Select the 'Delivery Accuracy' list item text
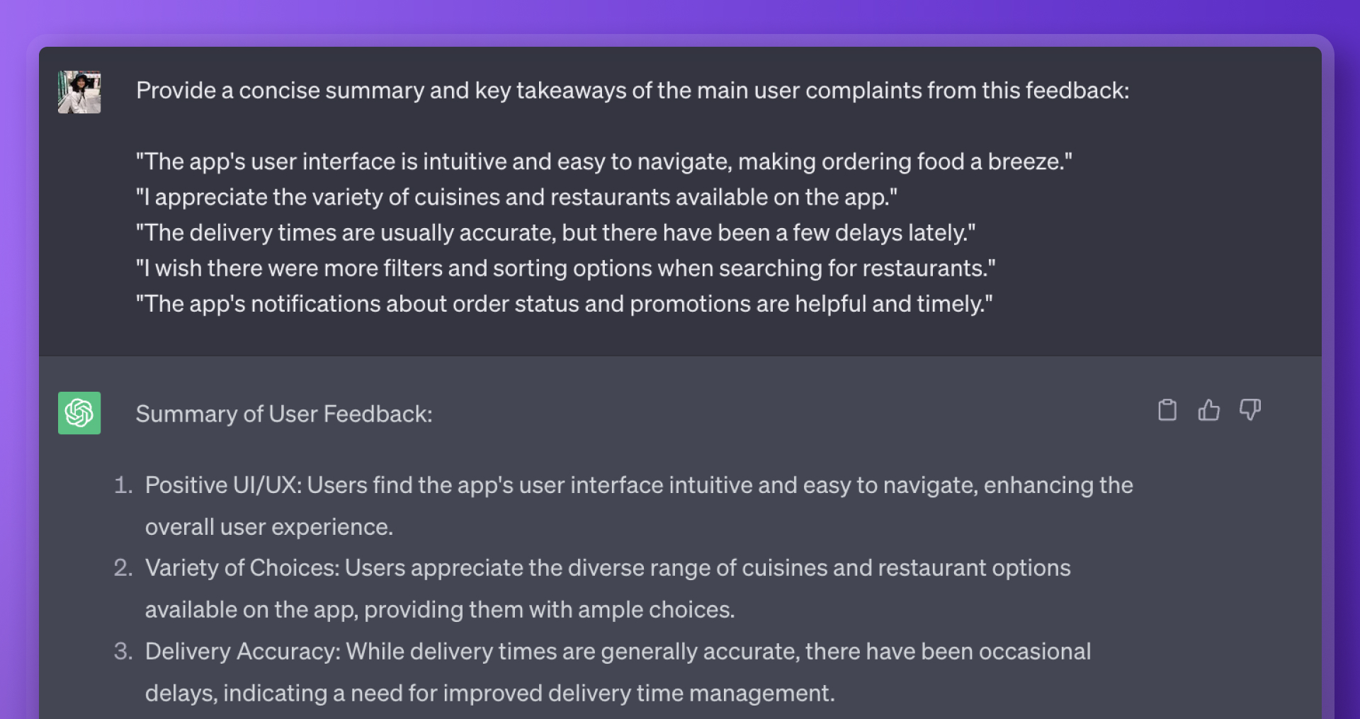1360x719 pixels. coord(618,672)
